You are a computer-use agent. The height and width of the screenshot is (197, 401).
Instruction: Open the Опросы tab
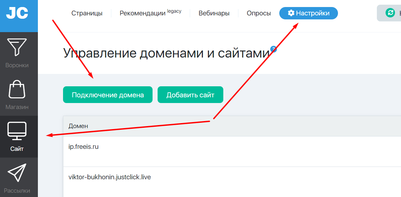click(x=259, y=13)
